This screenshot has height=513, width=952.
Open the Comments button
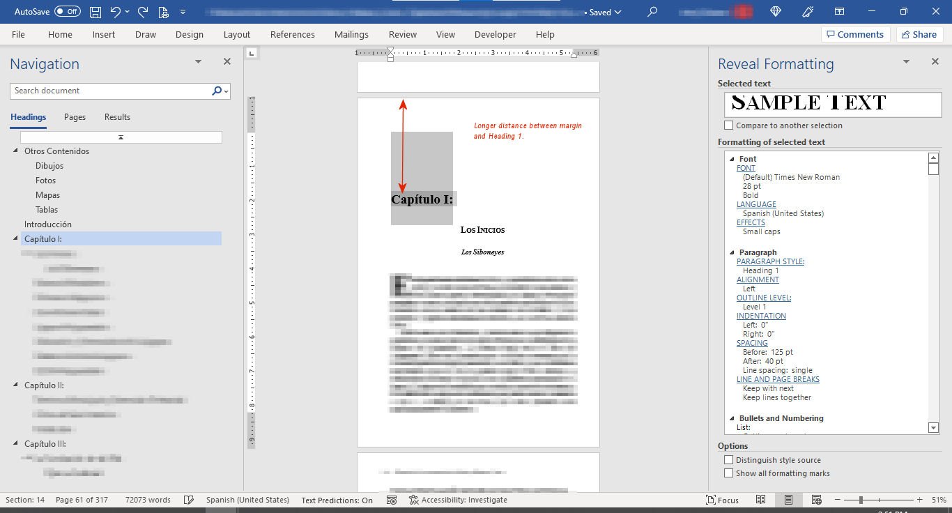pyautogui.click(x=855, y=34)
